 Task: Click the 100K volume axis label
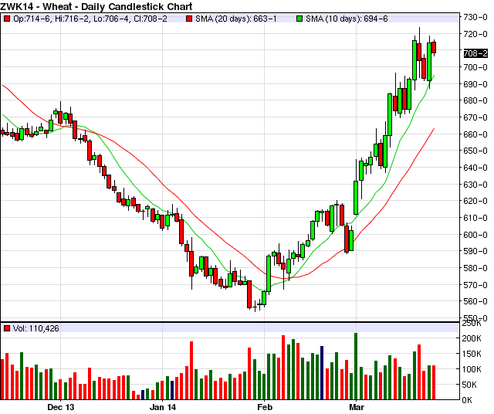[472, 369]
